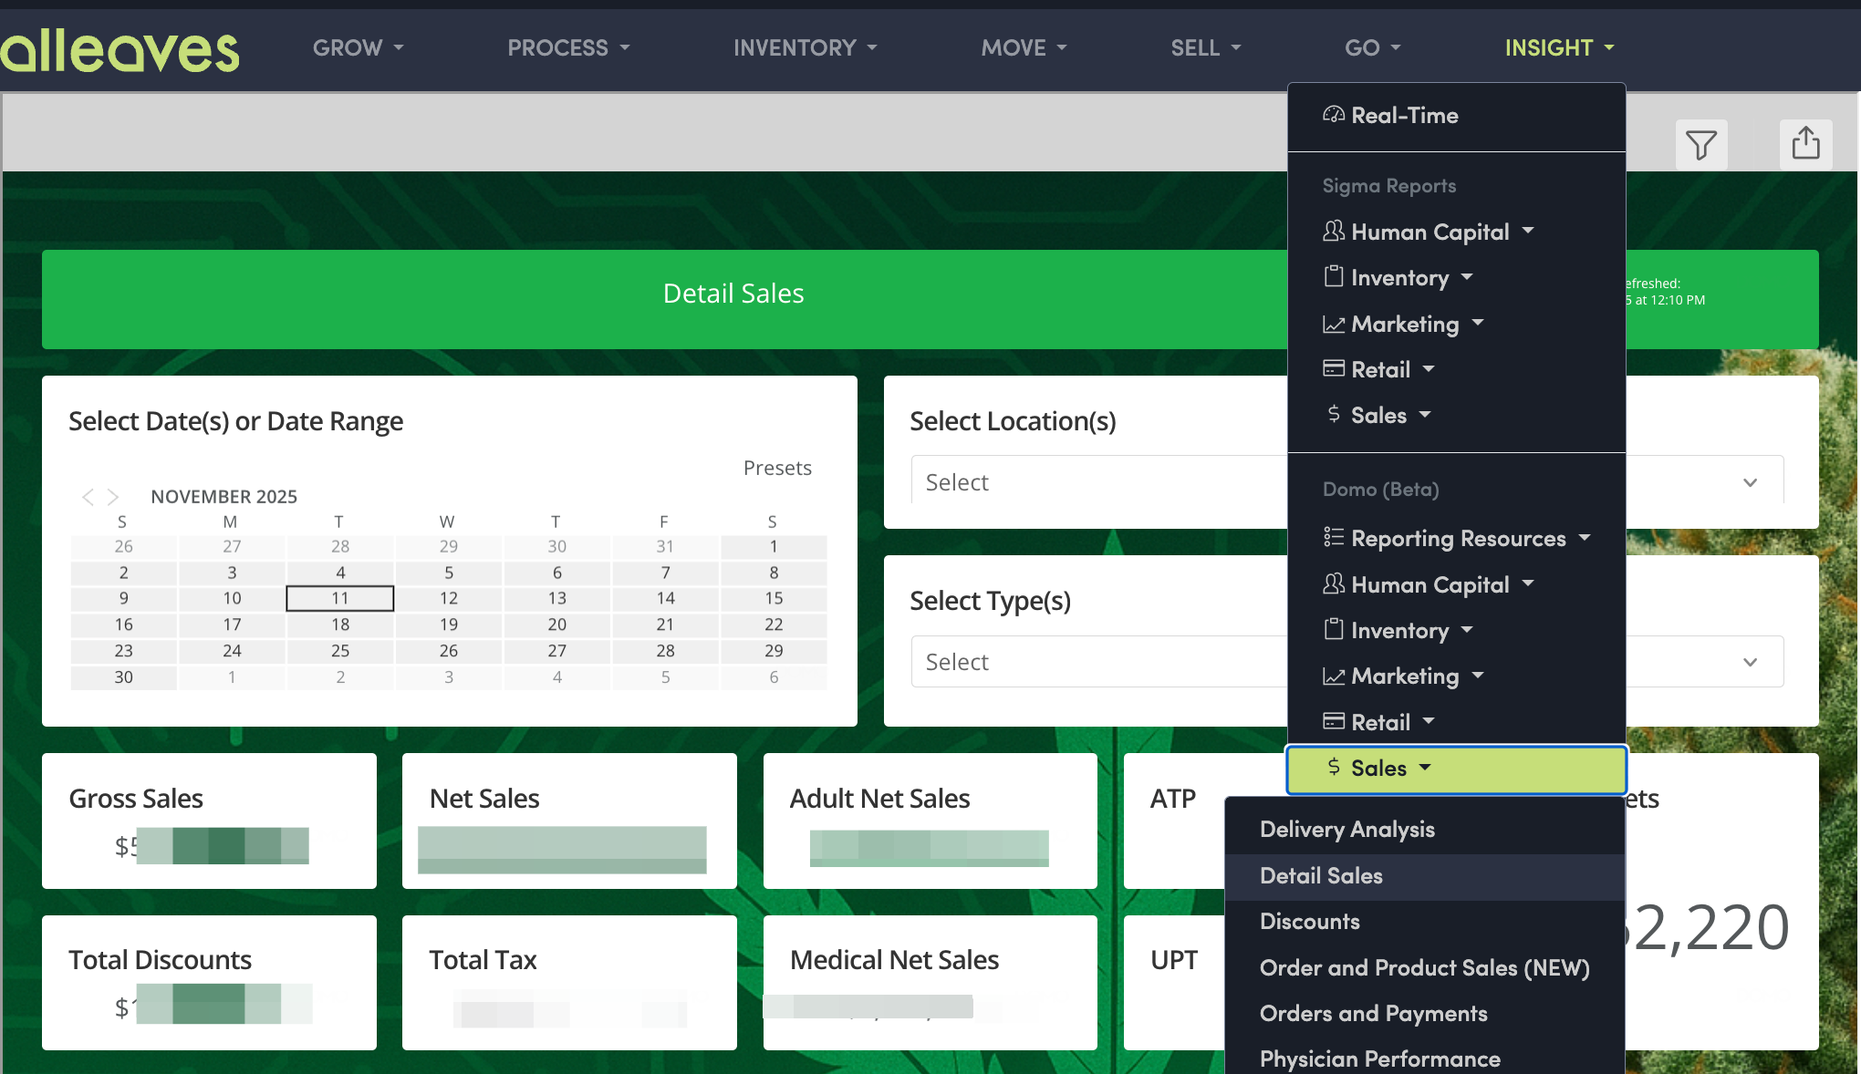Screen dimensions: 1861x1074
Task: Expand Sigma Reports Retail submenu
Action: [x=1379, y=369]
